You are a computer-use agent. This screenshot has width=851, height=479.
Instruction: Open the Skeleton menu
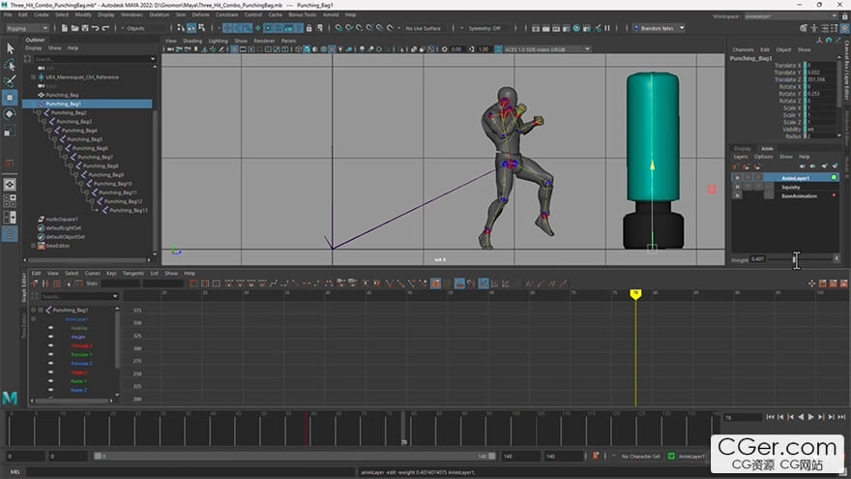coord(160,15)
